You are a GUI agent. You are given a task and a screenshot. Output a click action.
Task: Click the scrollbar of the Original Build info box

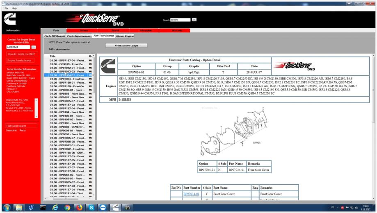37,108
